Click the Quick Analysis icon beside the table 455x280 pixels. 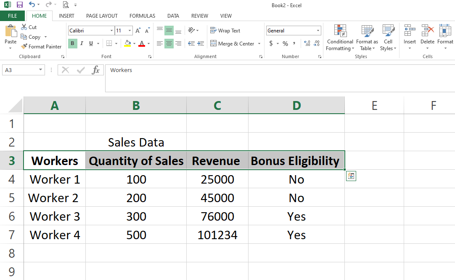coord(351,176)
